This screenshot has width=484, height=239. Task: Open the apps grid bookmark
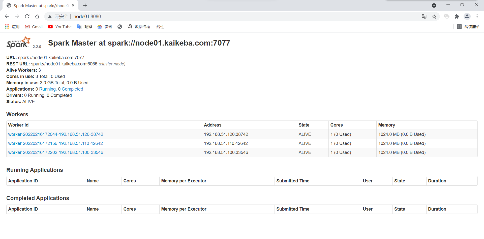pos(12,27)
